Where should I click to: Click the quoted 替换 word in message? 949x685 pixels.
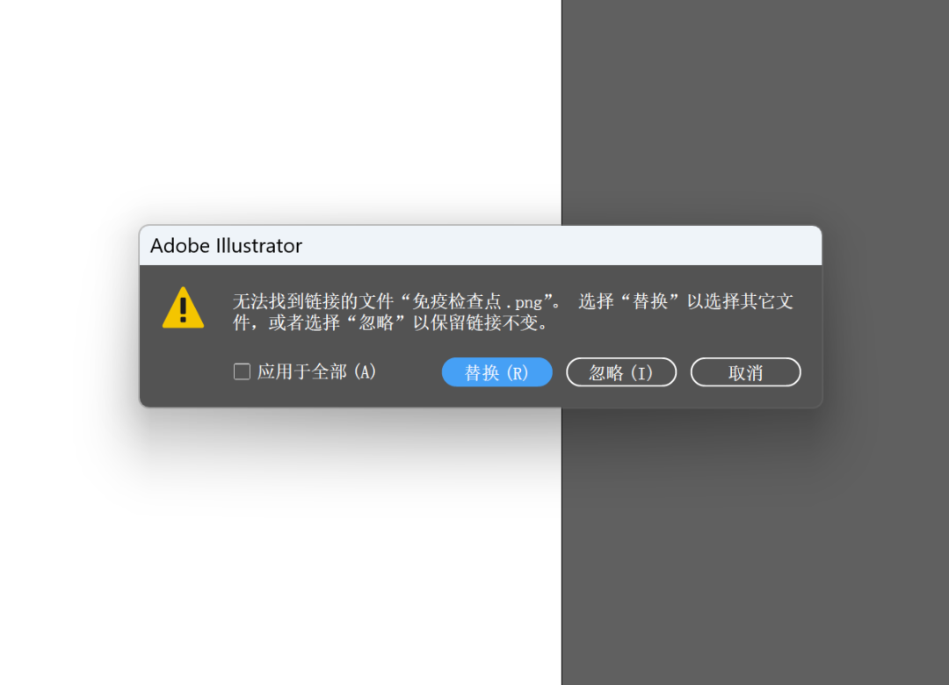tap(649, 301)
